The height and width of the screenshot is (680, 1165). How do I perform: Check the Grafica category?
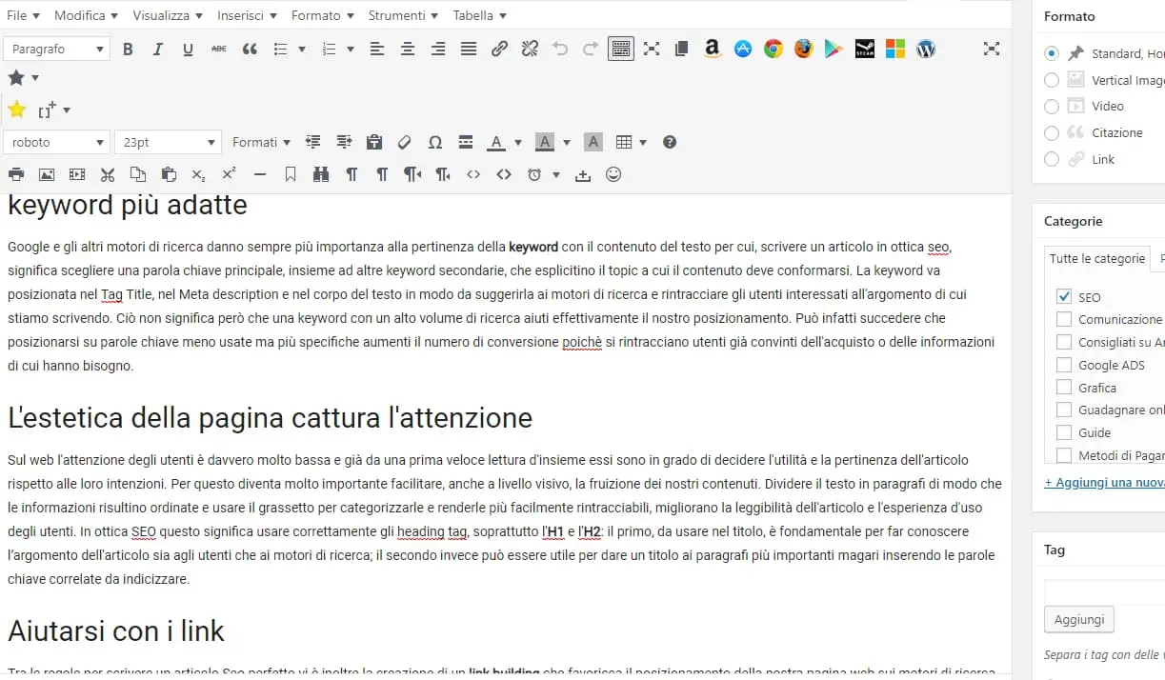[x=1064, y=388]
